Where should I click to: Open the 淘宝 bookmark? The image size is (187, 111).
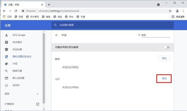tap(58, 17)
